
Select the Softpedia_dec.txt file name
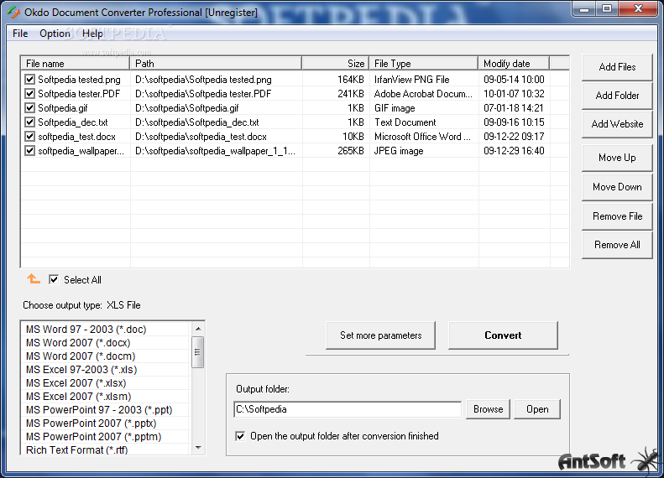coord(73,122)
